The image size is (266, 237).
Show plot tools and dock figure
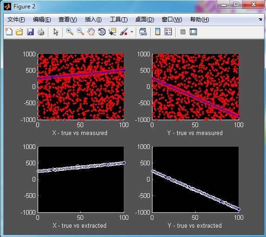click(x=193, y=32)
